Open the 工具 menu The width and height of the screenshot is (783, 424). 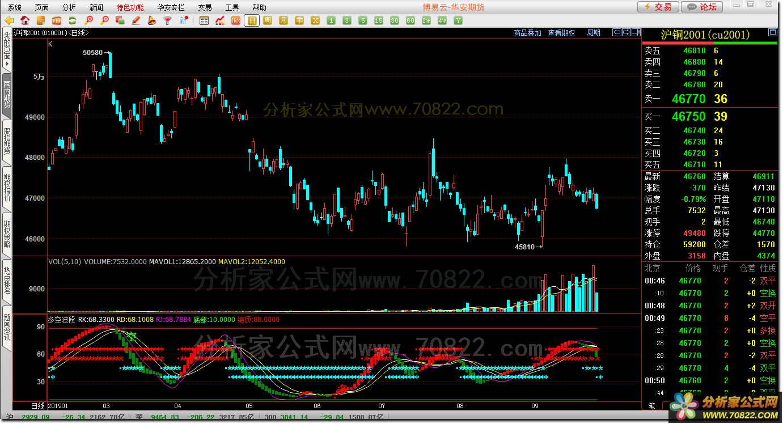click(x=232, y=7)
